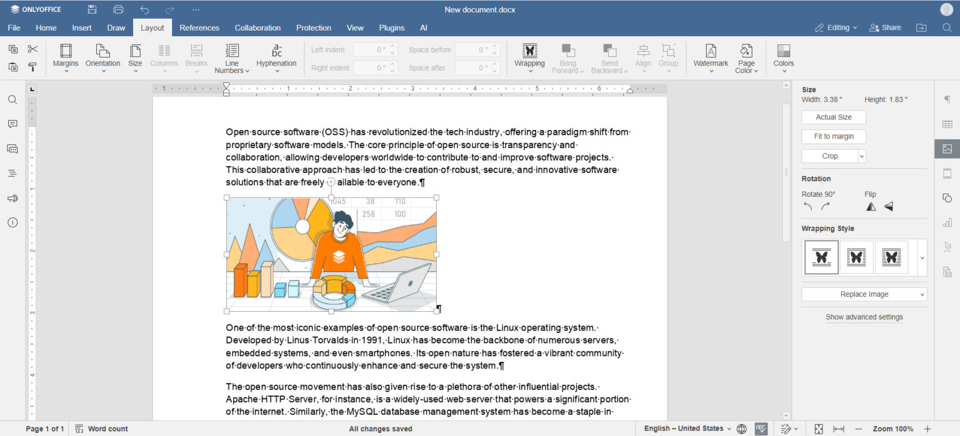Open the Replace Image dropdown

[864, 294]
